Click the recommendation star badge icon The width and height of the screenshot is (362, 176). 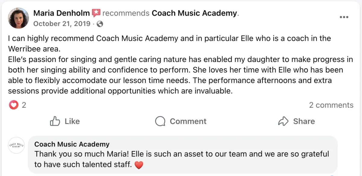(96, 13)
